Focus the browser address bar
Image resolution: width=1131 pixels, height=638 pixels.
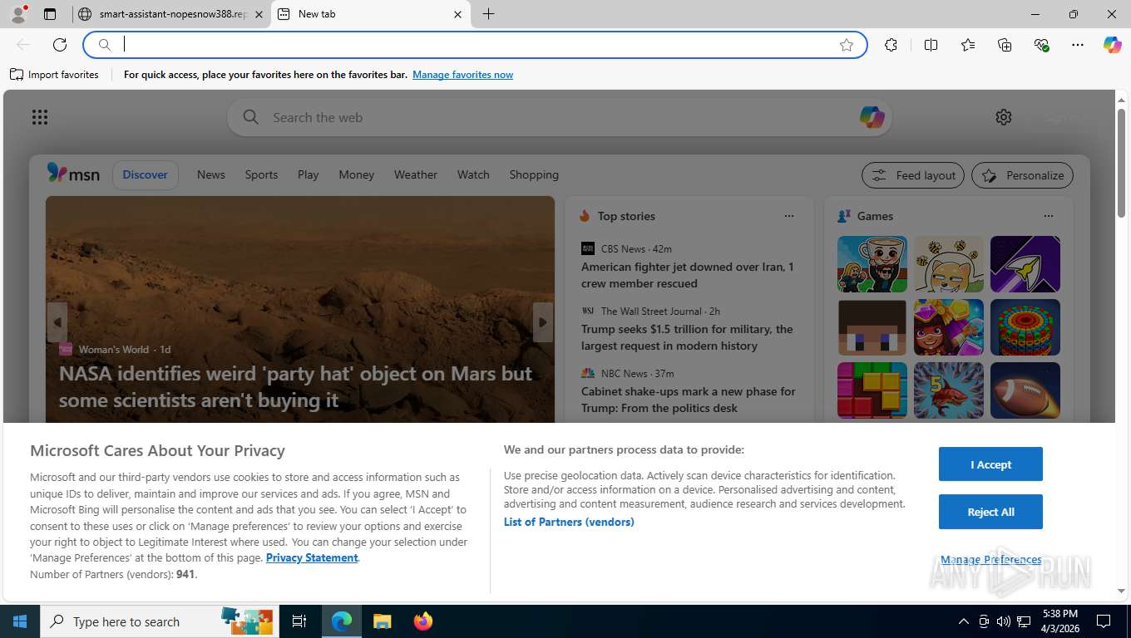pyautogui.click(x=474, y=45)
